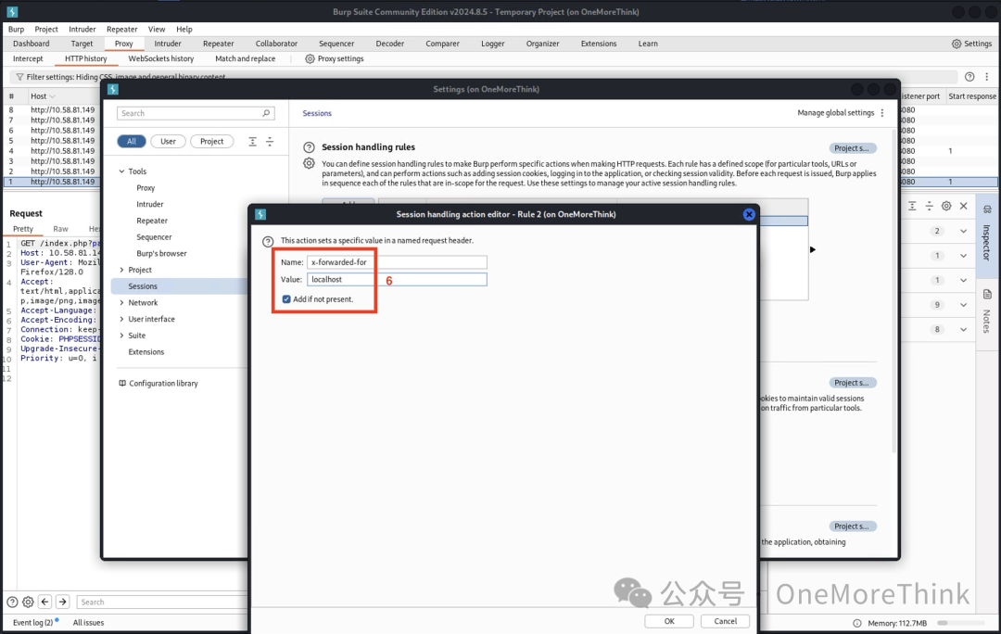Open the Repeater tab
Viewport: 1001px width, 634px height.
click(219, 44)
